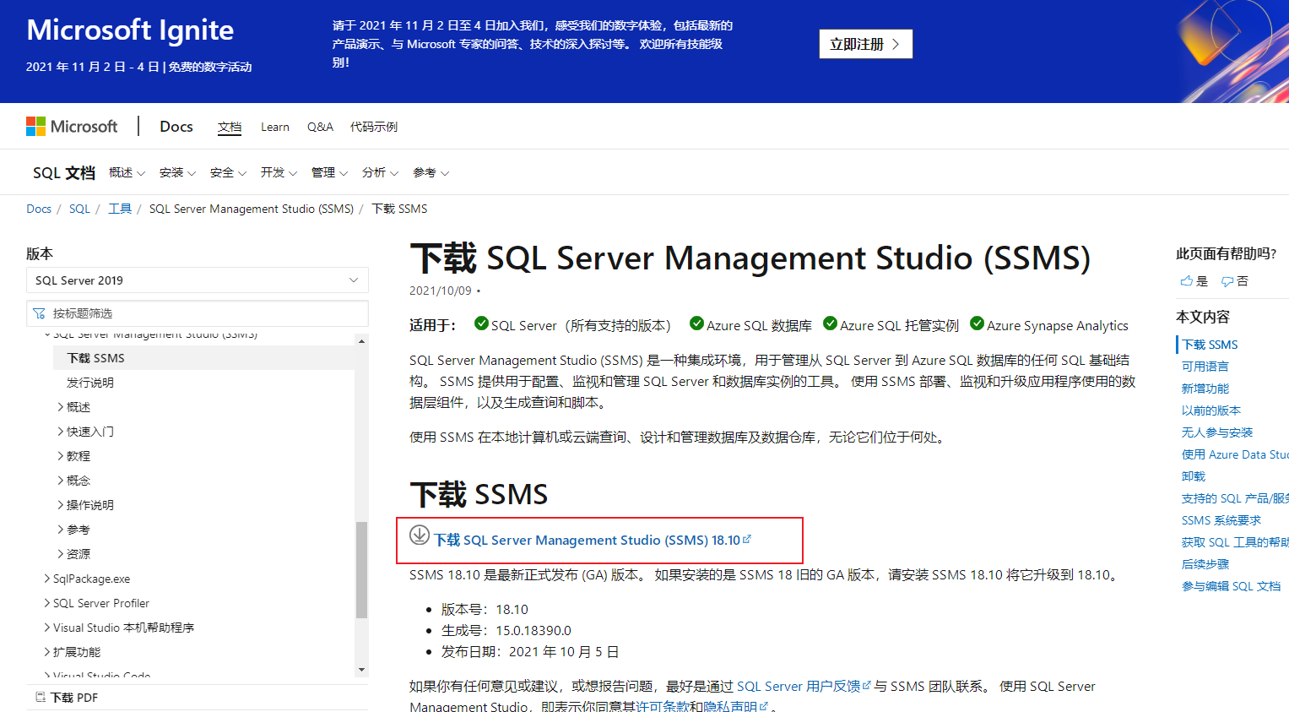This screenshot has height=712, width=1289.
Task: Click the scroll-up arrow in the sidebar tree
Action: tap(361, 341)
